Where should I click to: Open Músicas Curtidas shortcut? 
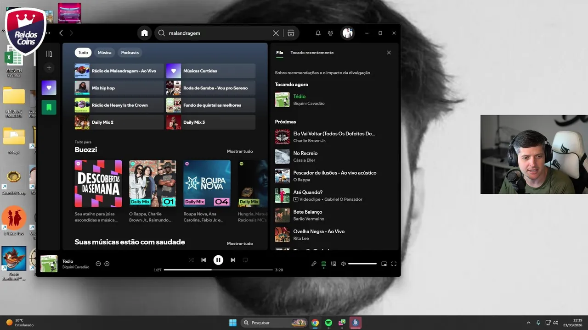point(210,71)
